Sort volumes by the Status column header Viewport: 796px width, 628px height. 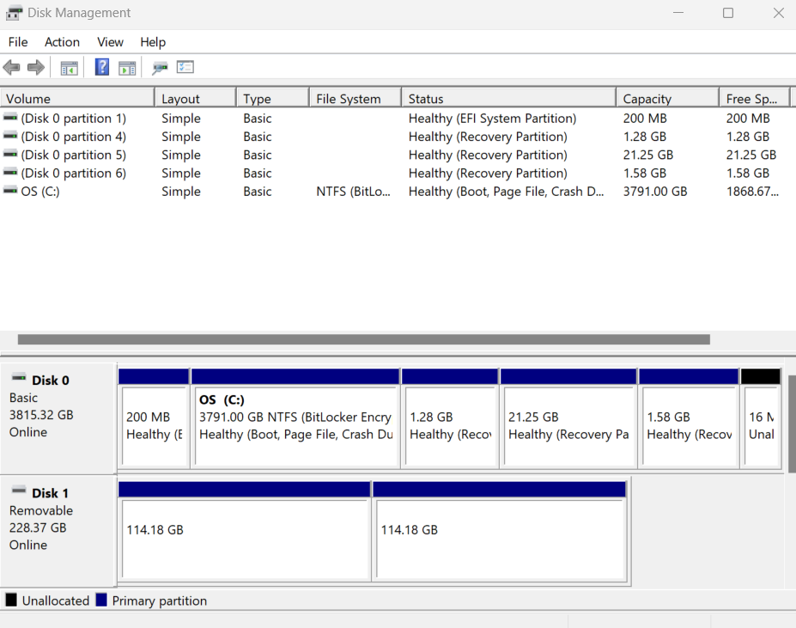pyautogui.click(x=507, y=97)
